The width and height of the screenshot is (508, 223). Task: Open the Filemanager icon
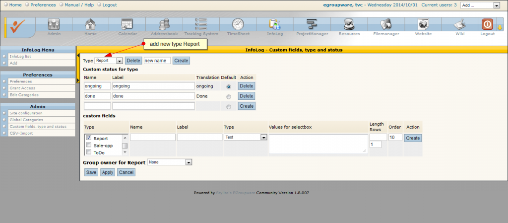click(386, 25)
